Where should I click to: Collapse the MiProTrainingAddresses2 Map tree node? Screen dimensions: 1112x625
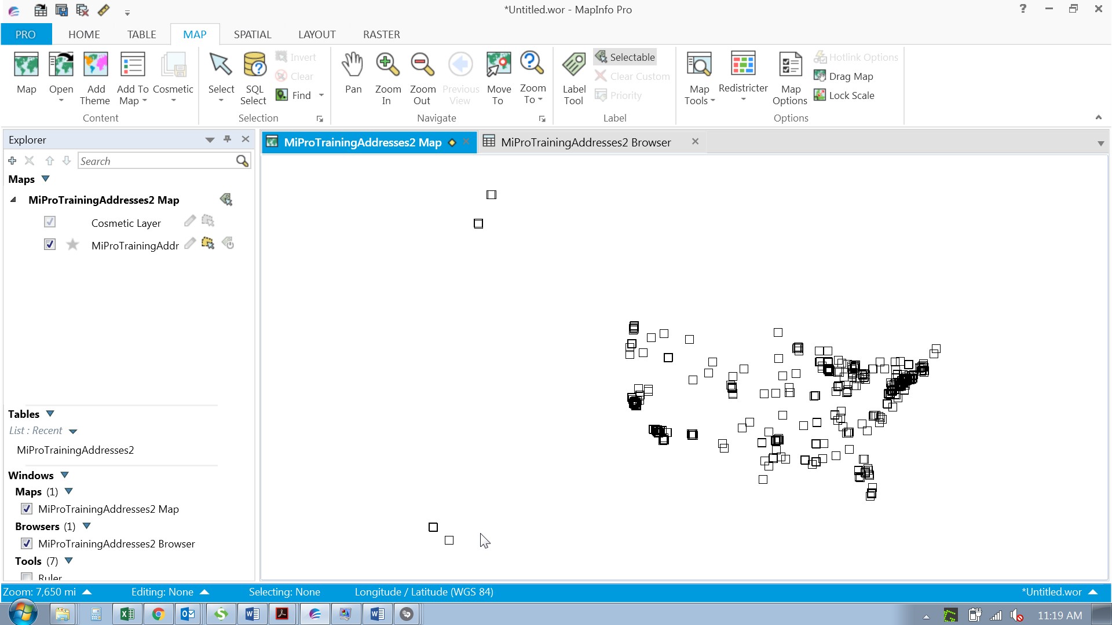(x=13, y=200)
